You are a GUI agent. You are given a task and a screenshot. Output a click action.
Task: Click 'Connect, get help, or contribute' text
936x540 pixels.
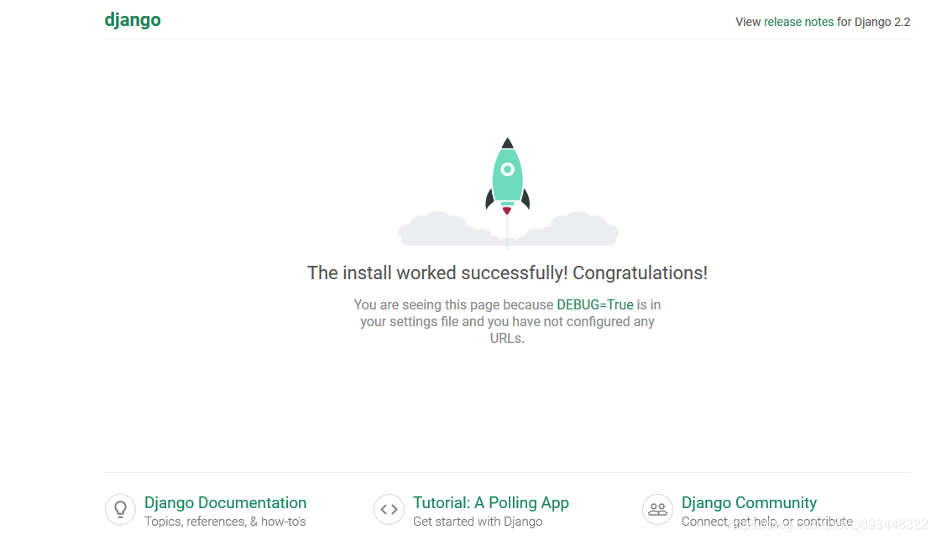pyautogui.click(x=767, y=522)
